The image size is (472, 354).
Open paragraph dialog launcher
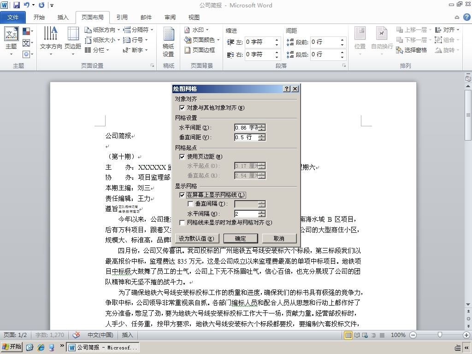(x=344, y=65)
